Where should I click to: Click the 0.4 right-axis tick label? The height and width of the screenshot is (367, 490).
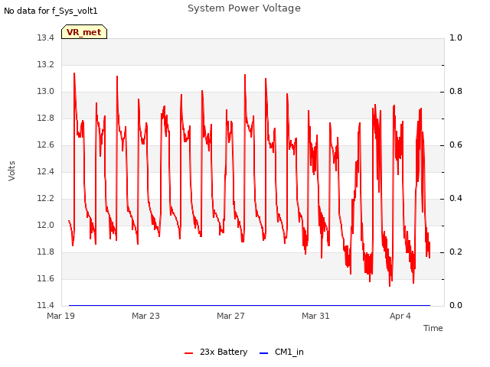pyautogui.click(x=456, y=199)
